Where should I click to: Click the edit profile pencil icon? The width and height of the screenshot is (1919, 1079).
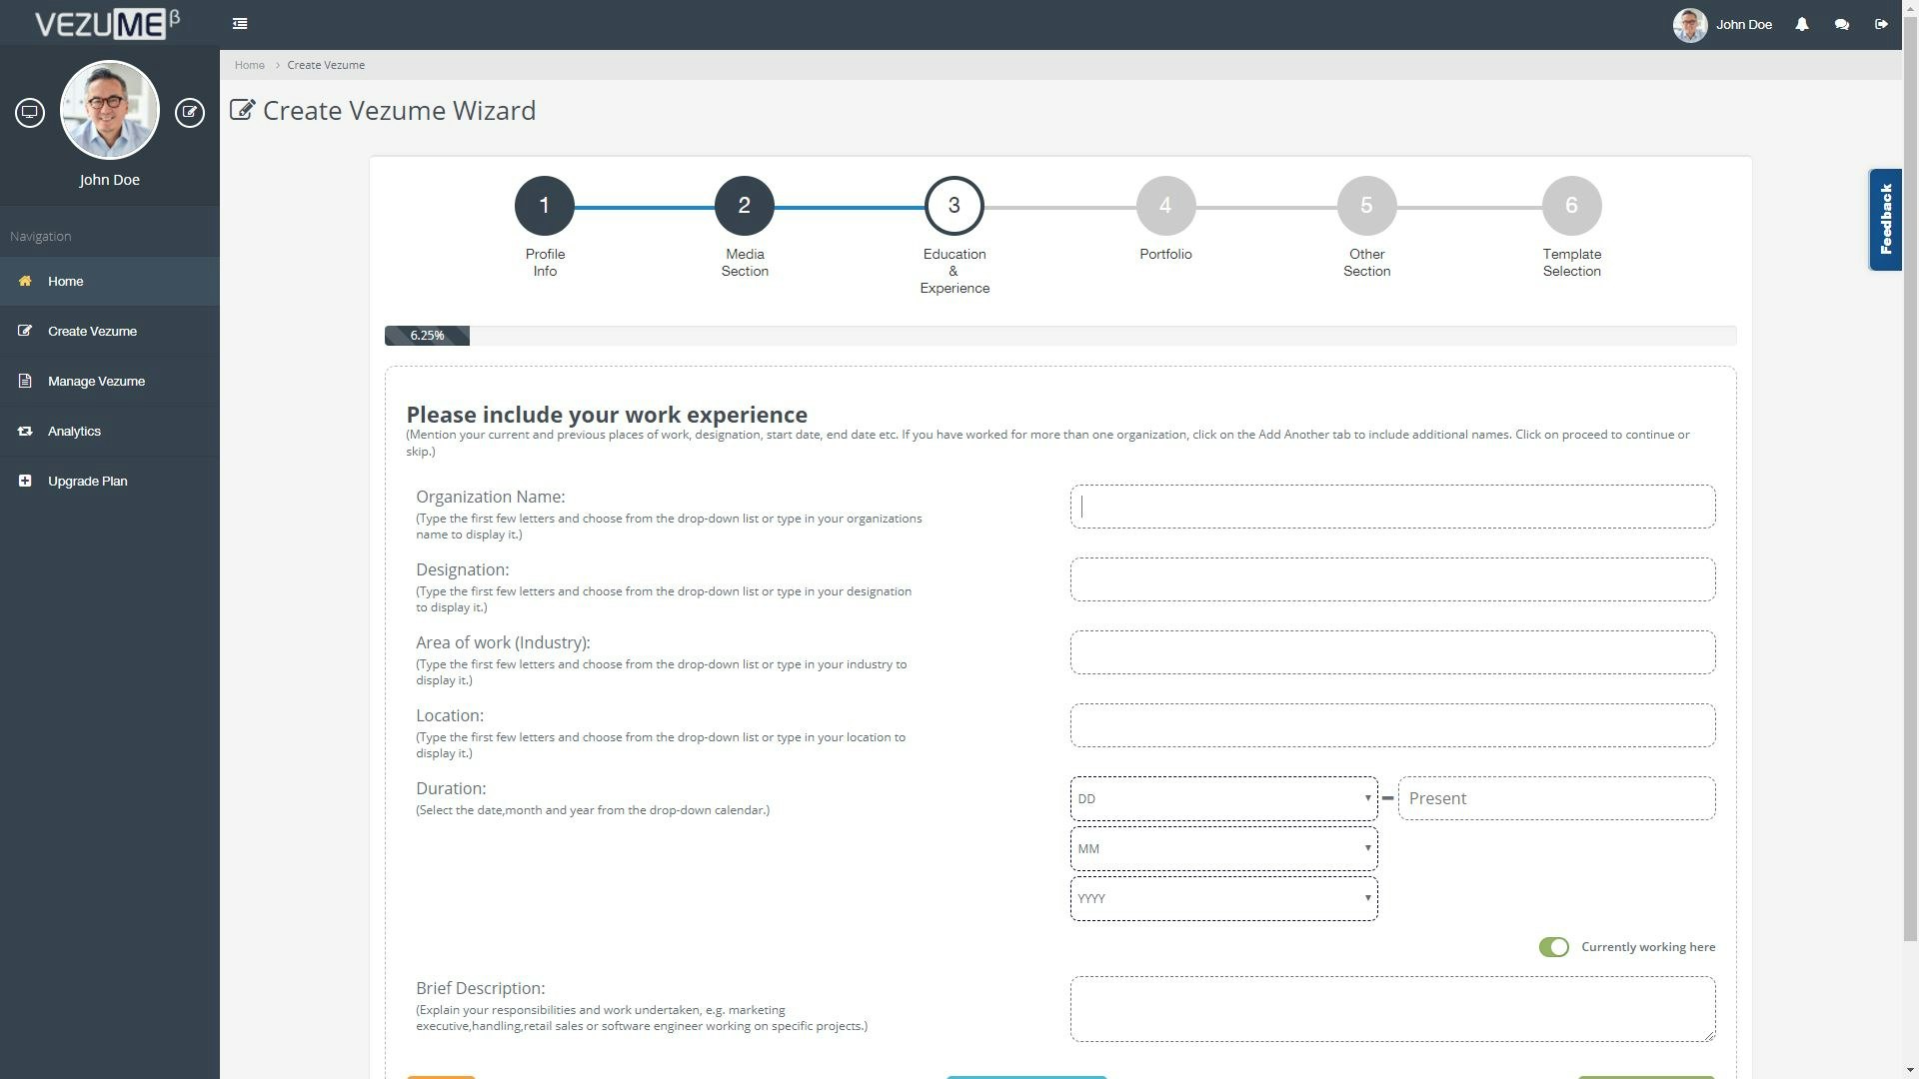(190, 112)
